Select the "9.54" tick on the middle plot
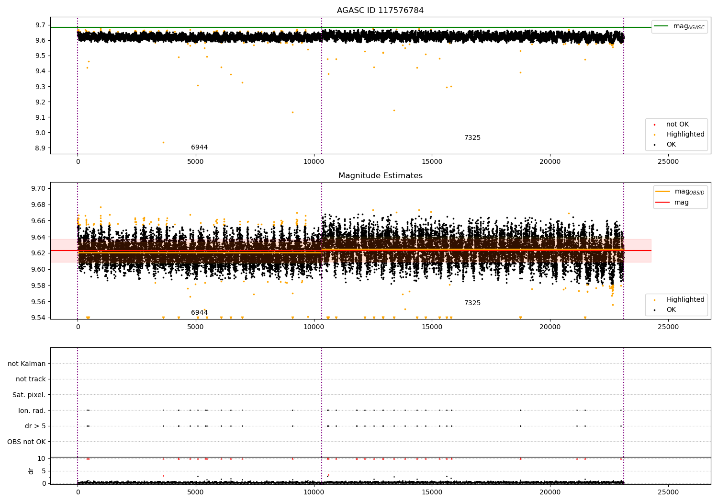 click(x=38, y=318)
